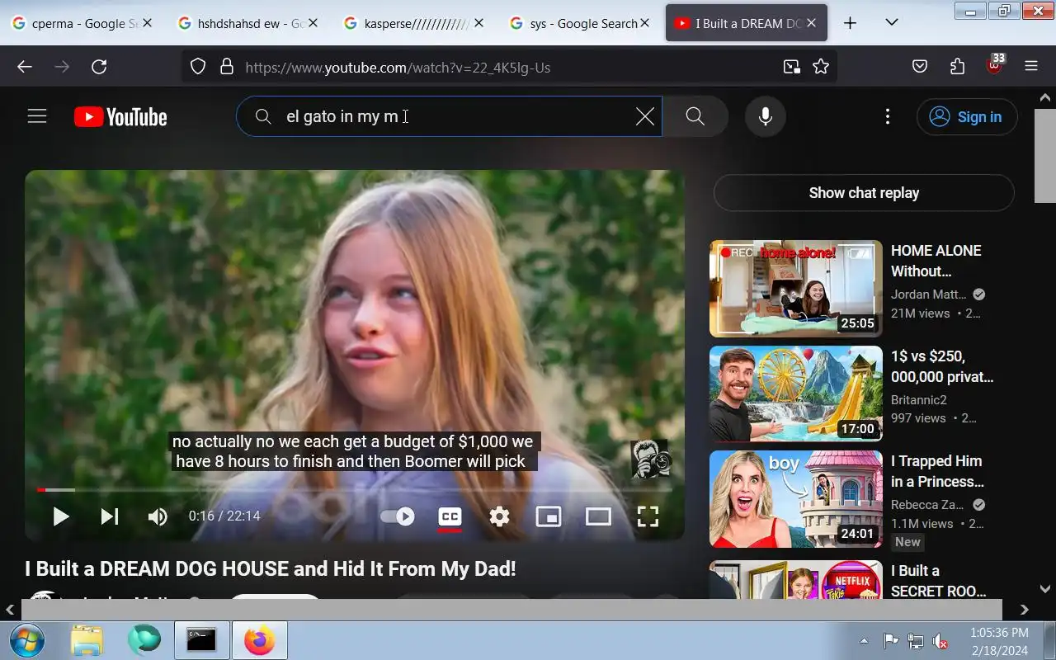Viewport: 1056px width, 660px height.
Task: Open channel watermark in video corner
Action: click(x=651, y=459)
